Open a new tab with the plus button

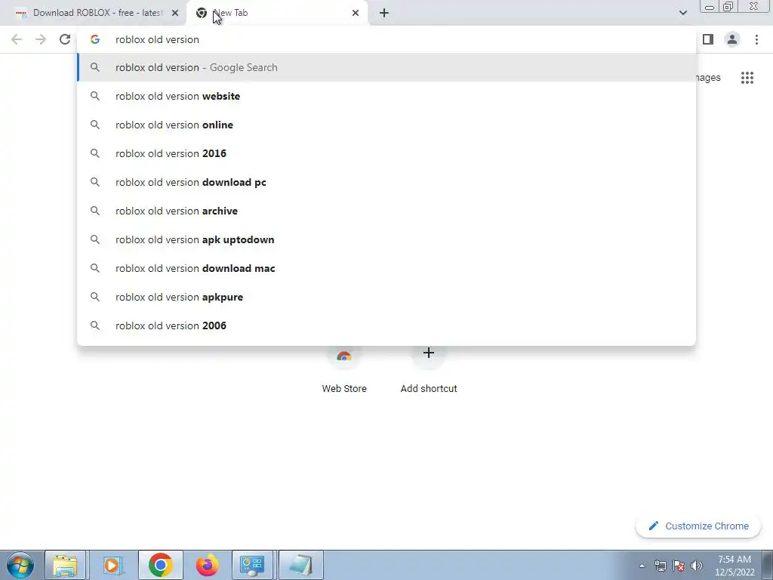tap(384, 13)
